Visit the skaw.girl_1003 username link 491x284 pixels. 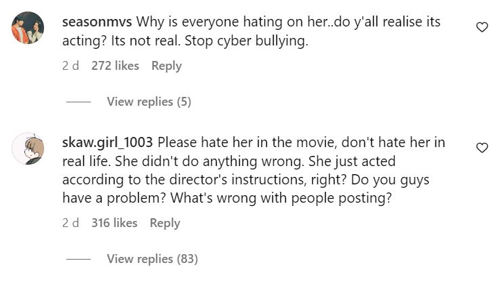click(108, 142)
